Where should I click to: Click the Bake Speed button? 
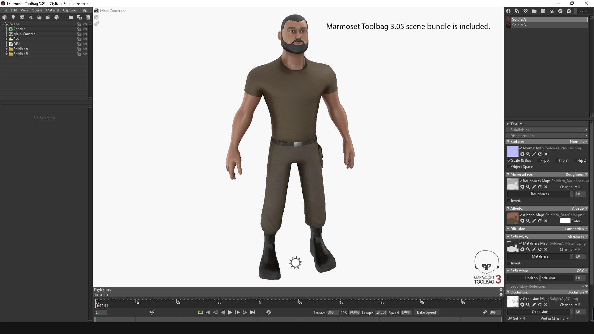[x=426, y=312]
